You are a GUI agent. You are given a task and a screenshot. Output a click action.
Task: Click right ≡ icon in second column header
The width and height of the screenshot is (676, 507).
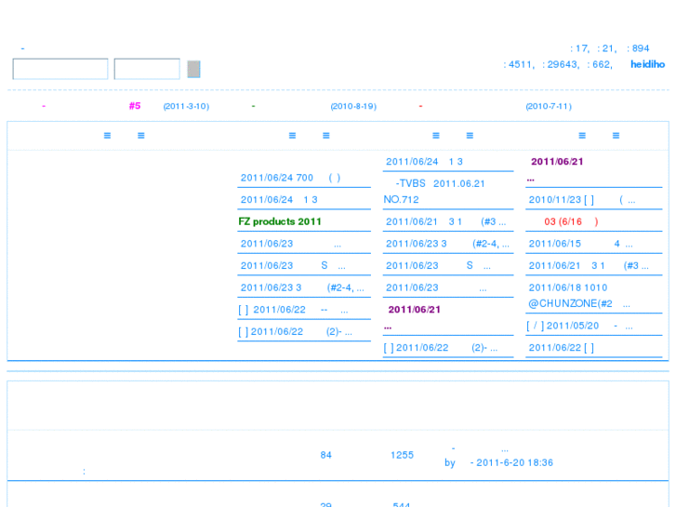coord(326,136)
